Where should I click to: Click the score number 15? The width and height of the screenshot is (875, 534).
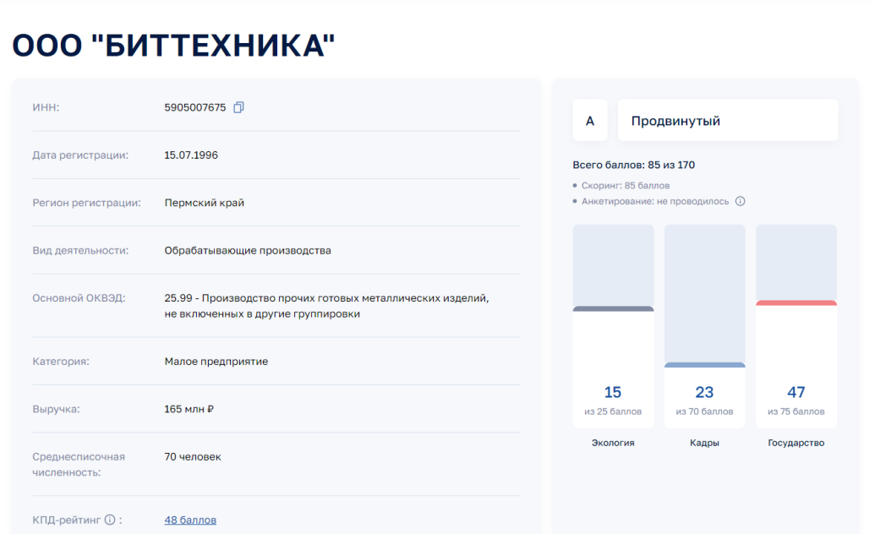(613, 392)
